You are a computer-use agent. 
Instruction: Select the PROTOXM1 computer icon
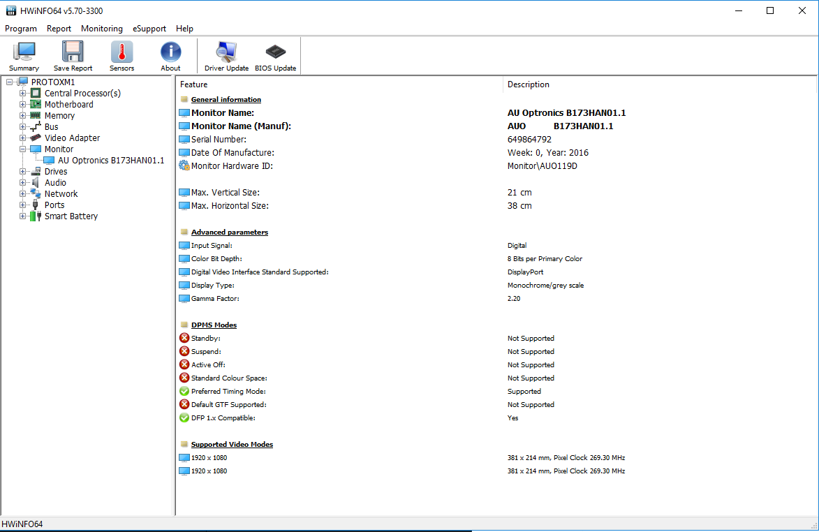23,82
